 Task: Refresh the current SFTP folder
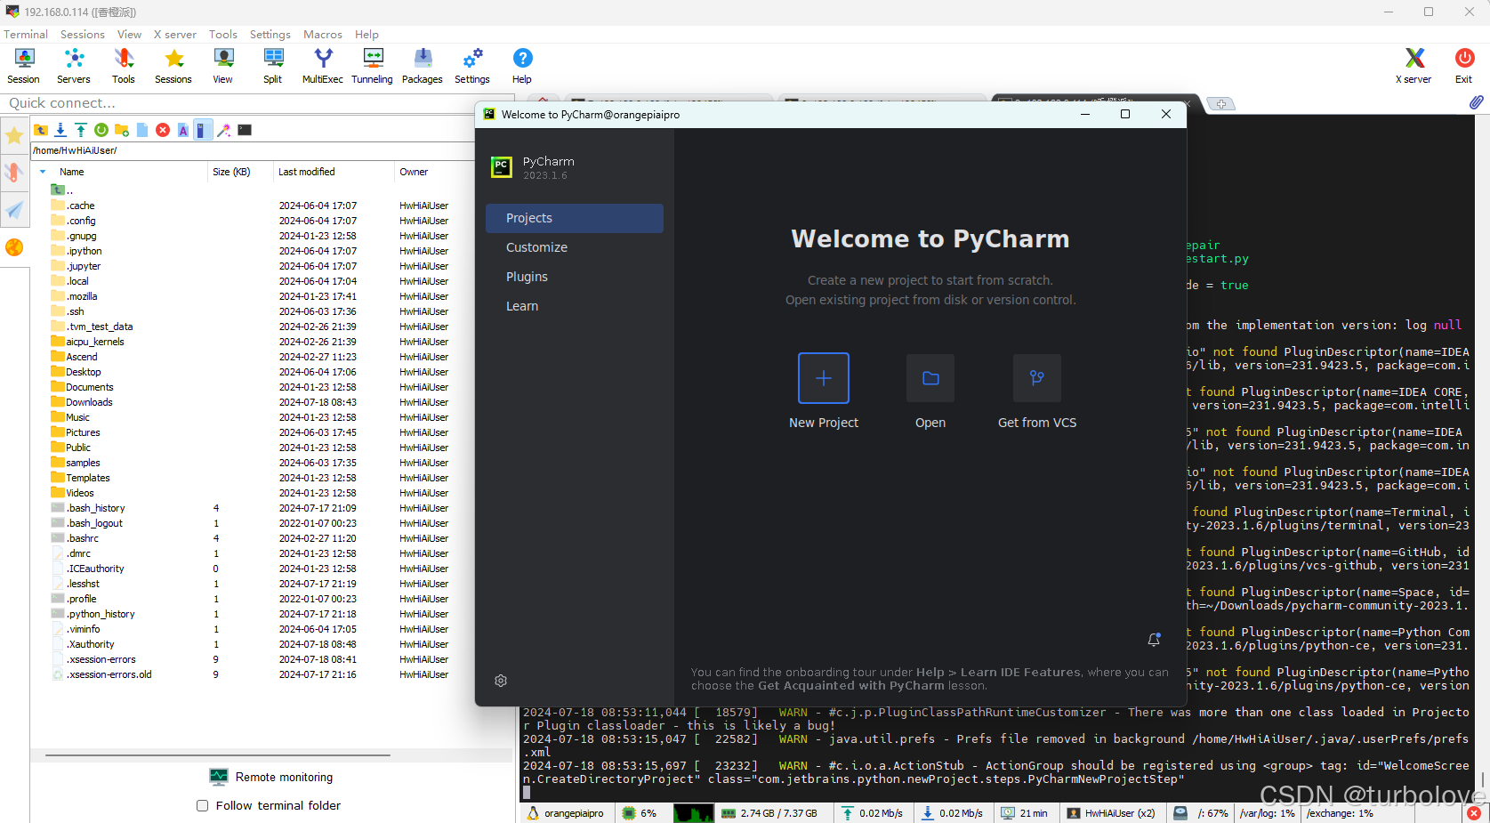[101, 130]
